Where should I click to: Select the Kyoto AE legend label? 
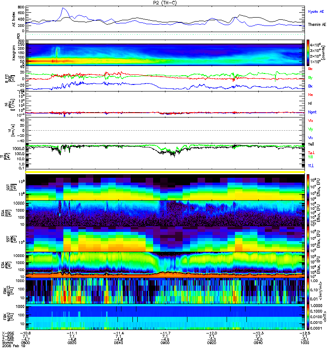[316, 11]
